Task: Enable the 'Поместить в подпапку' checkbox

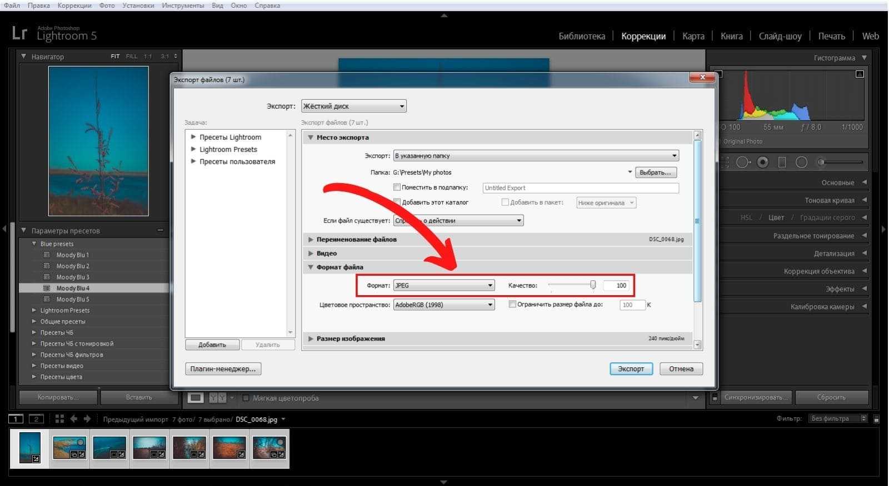Action: [397, 188]
